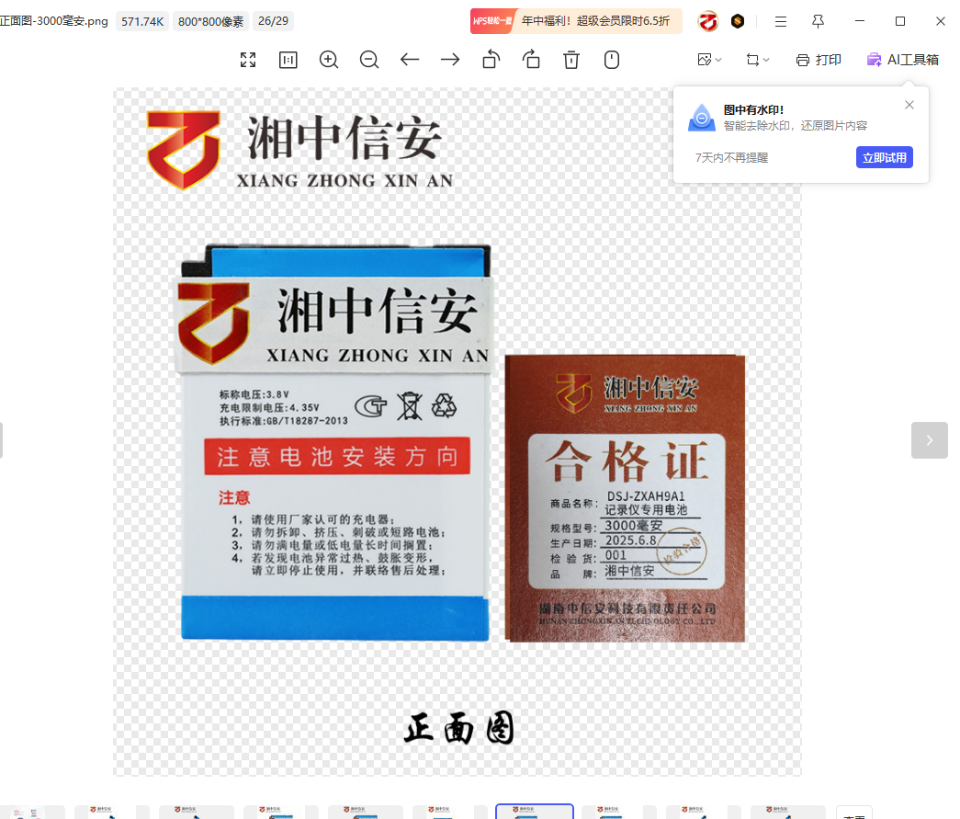
Task: Select "7天内不再提醒" in watermark popup
Action: [x=731, y=157]
